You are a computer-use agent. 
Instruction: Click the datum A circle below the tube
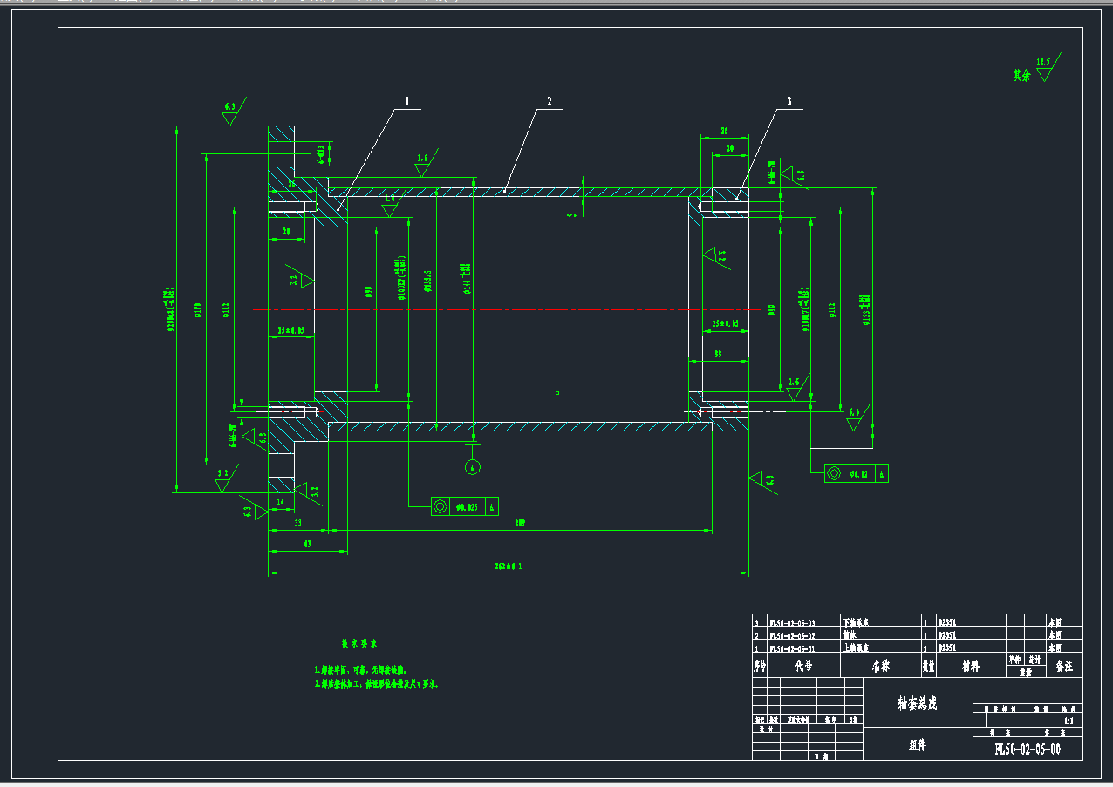[473, 467]
